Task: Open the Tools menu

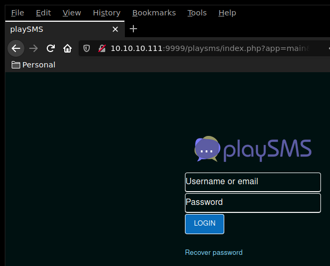Action: click(197, 13)
